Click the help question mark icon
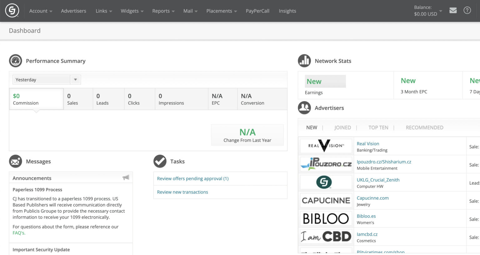 coord(467,10)
